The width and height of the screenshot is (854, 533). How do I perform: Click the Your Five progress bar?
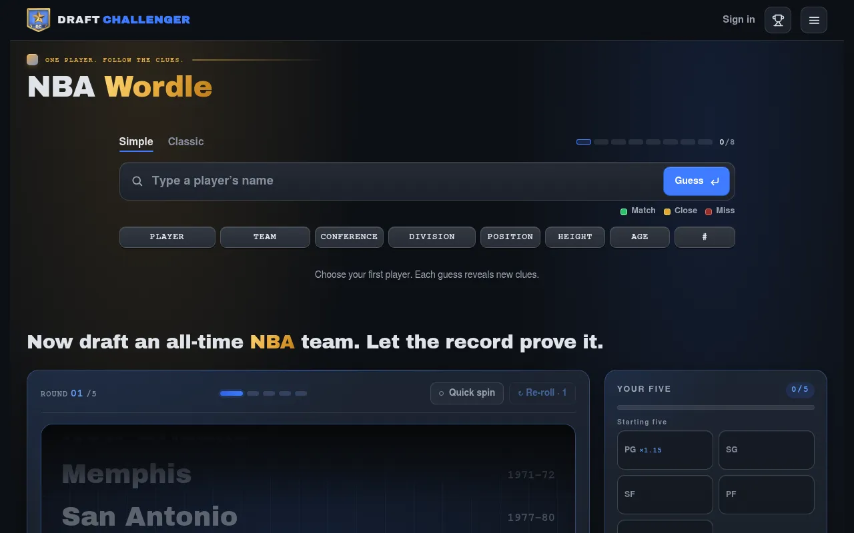[716, 407]
